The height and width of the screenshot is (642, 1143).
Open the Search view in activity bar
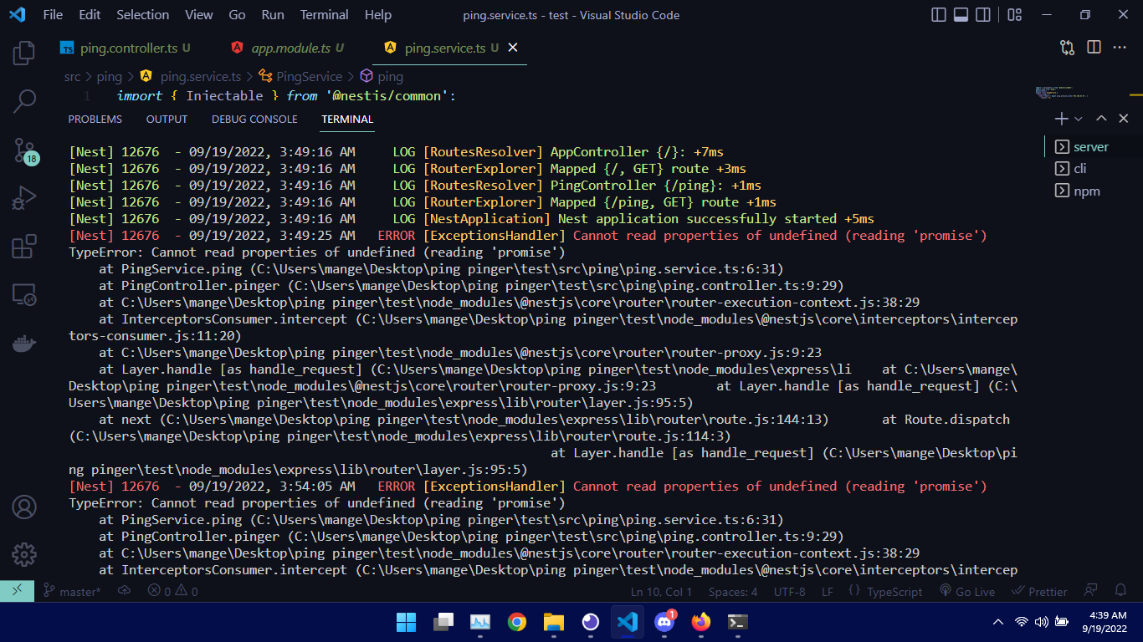click(23, 102)
